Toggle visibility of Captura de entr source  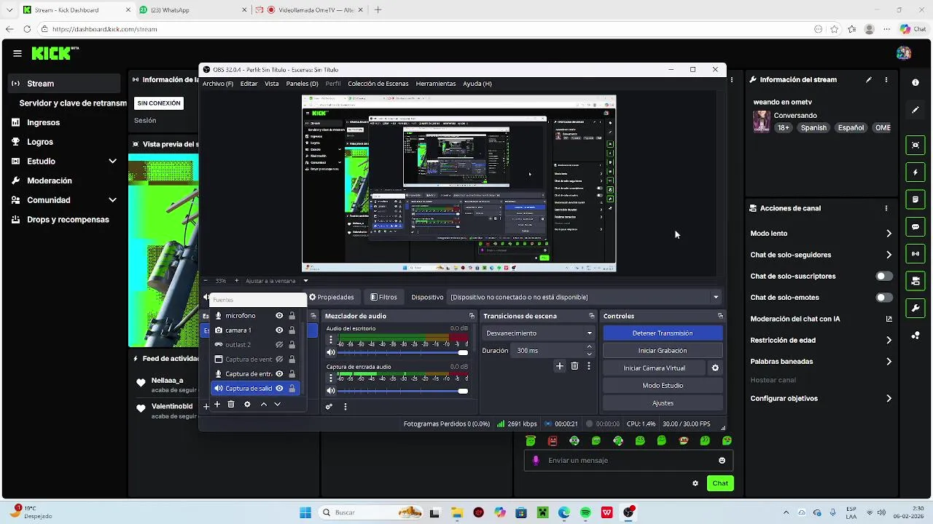[x=279, y=374]
